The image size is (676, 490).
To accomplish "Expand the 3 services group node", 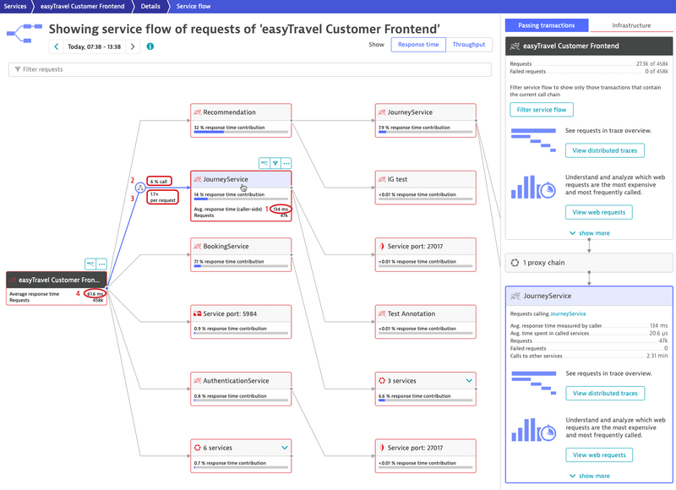I will (469, 381).
